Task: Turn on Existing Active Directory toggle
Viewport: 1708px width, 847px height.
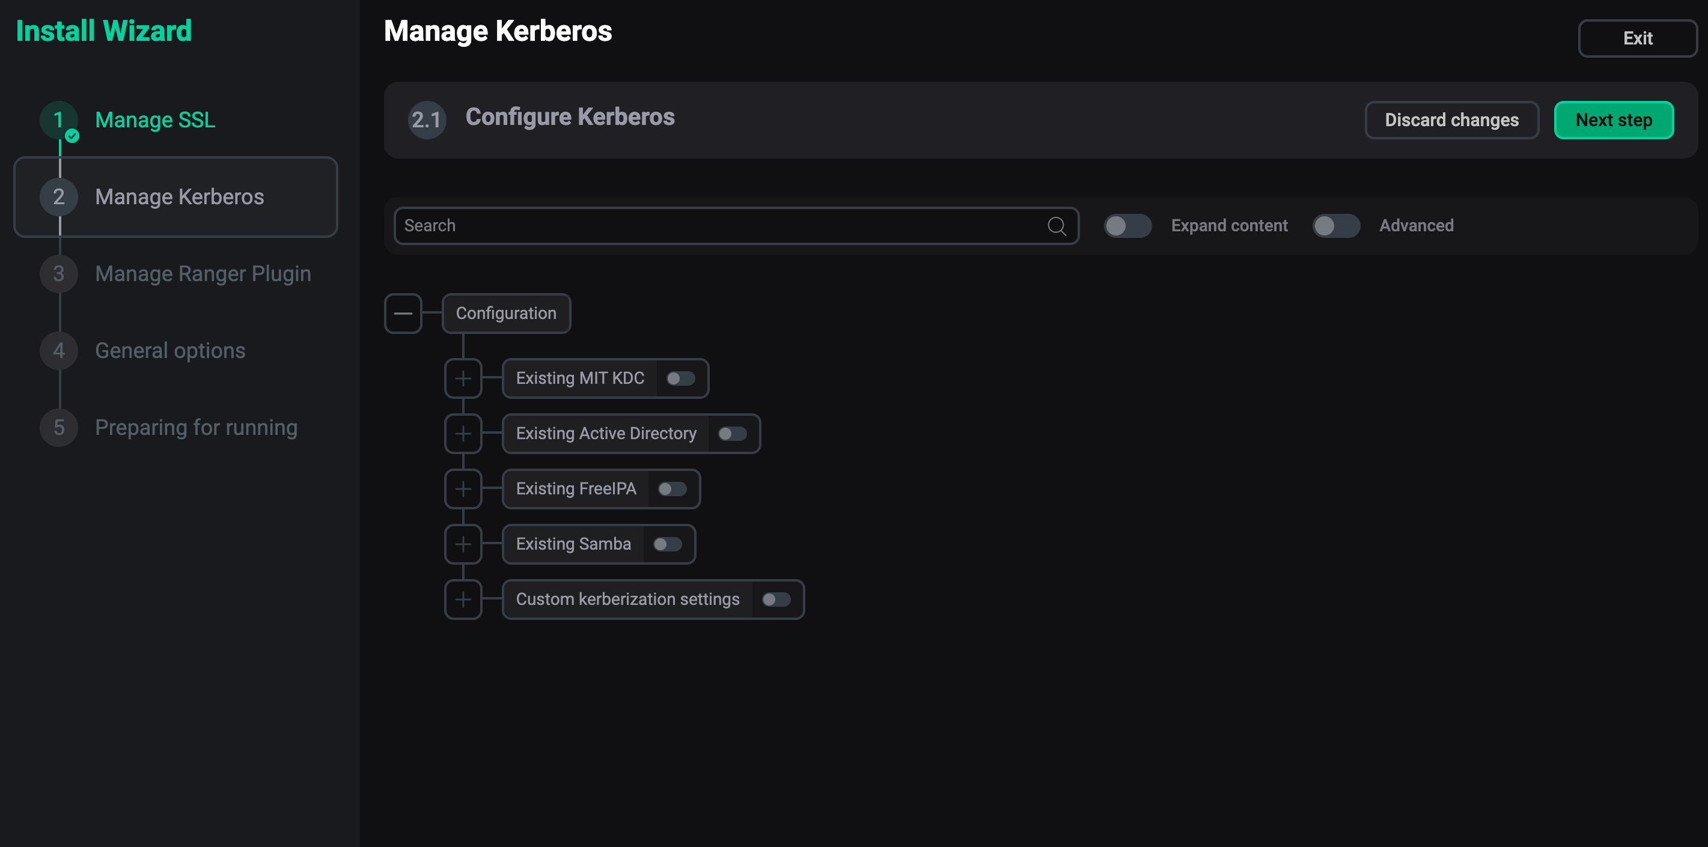Action: (733, 434)
